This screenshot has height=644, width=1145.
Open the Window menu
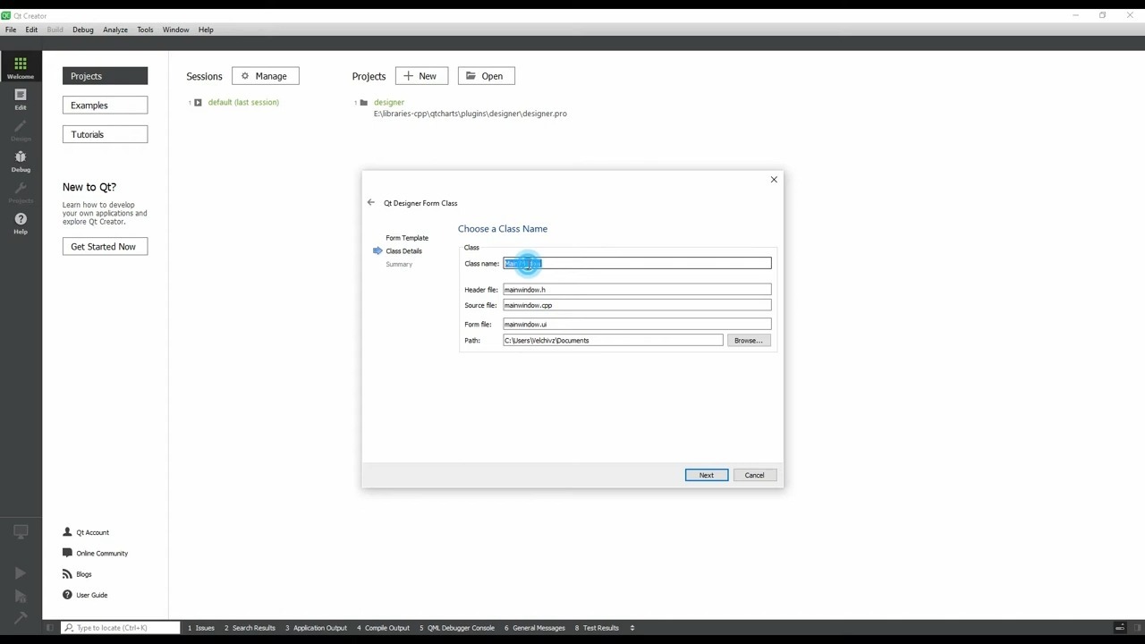[x=175, y=30]
